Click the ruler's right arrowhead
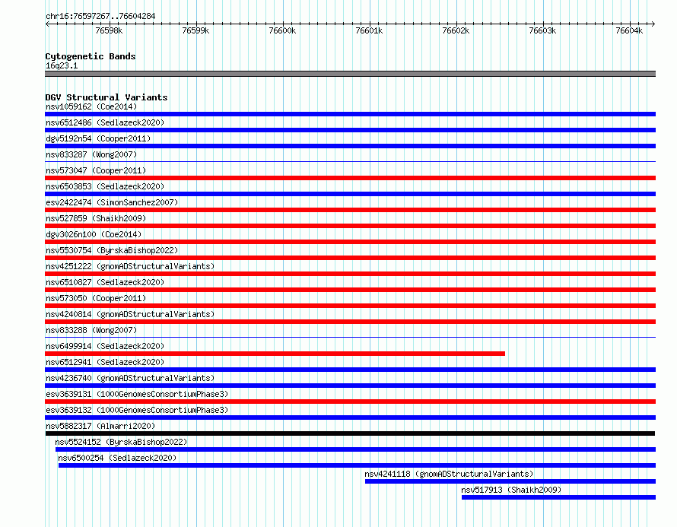The image size is (677, 527). click(x=653, y=24)
